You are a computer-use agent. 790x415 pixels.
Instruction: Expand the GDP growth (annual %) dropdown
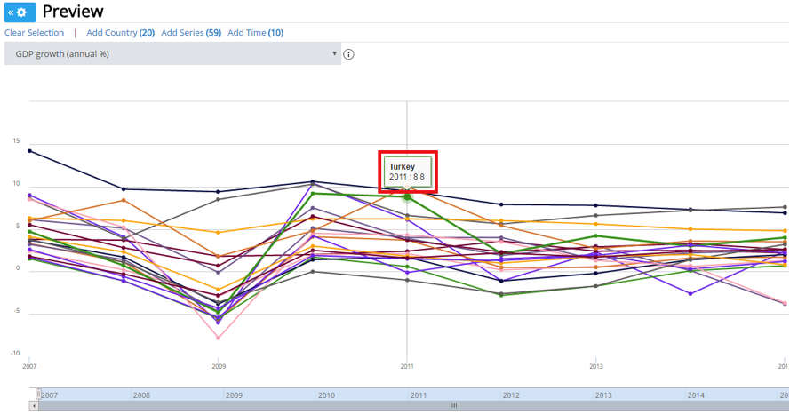pyautogui.click(x=172, y=53)
